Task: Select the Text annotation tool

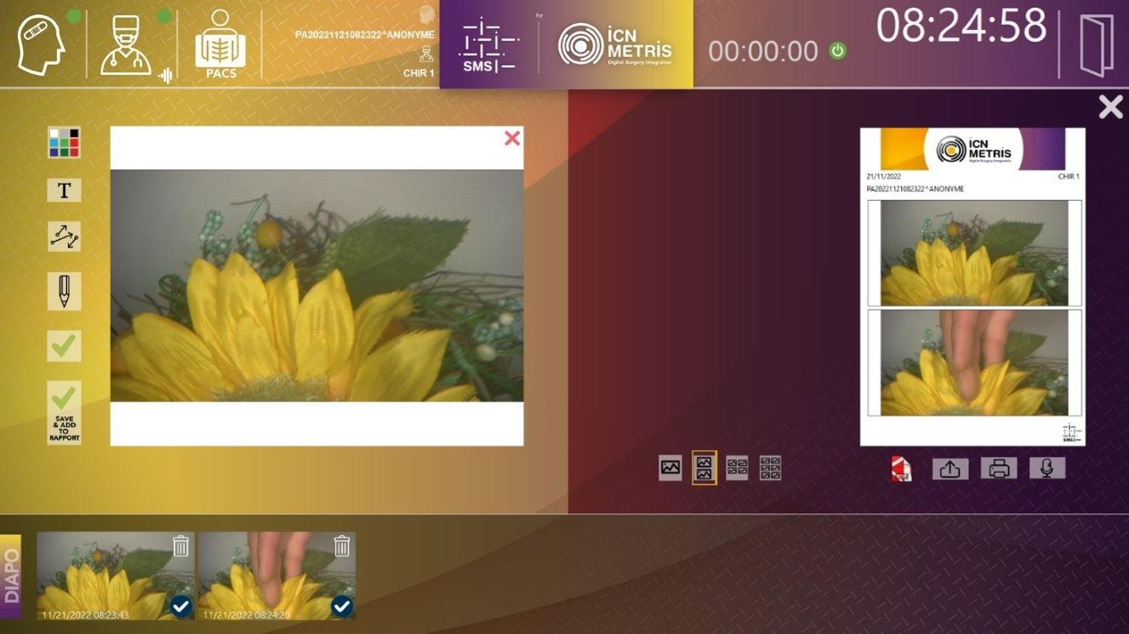Action: (64, 191)
